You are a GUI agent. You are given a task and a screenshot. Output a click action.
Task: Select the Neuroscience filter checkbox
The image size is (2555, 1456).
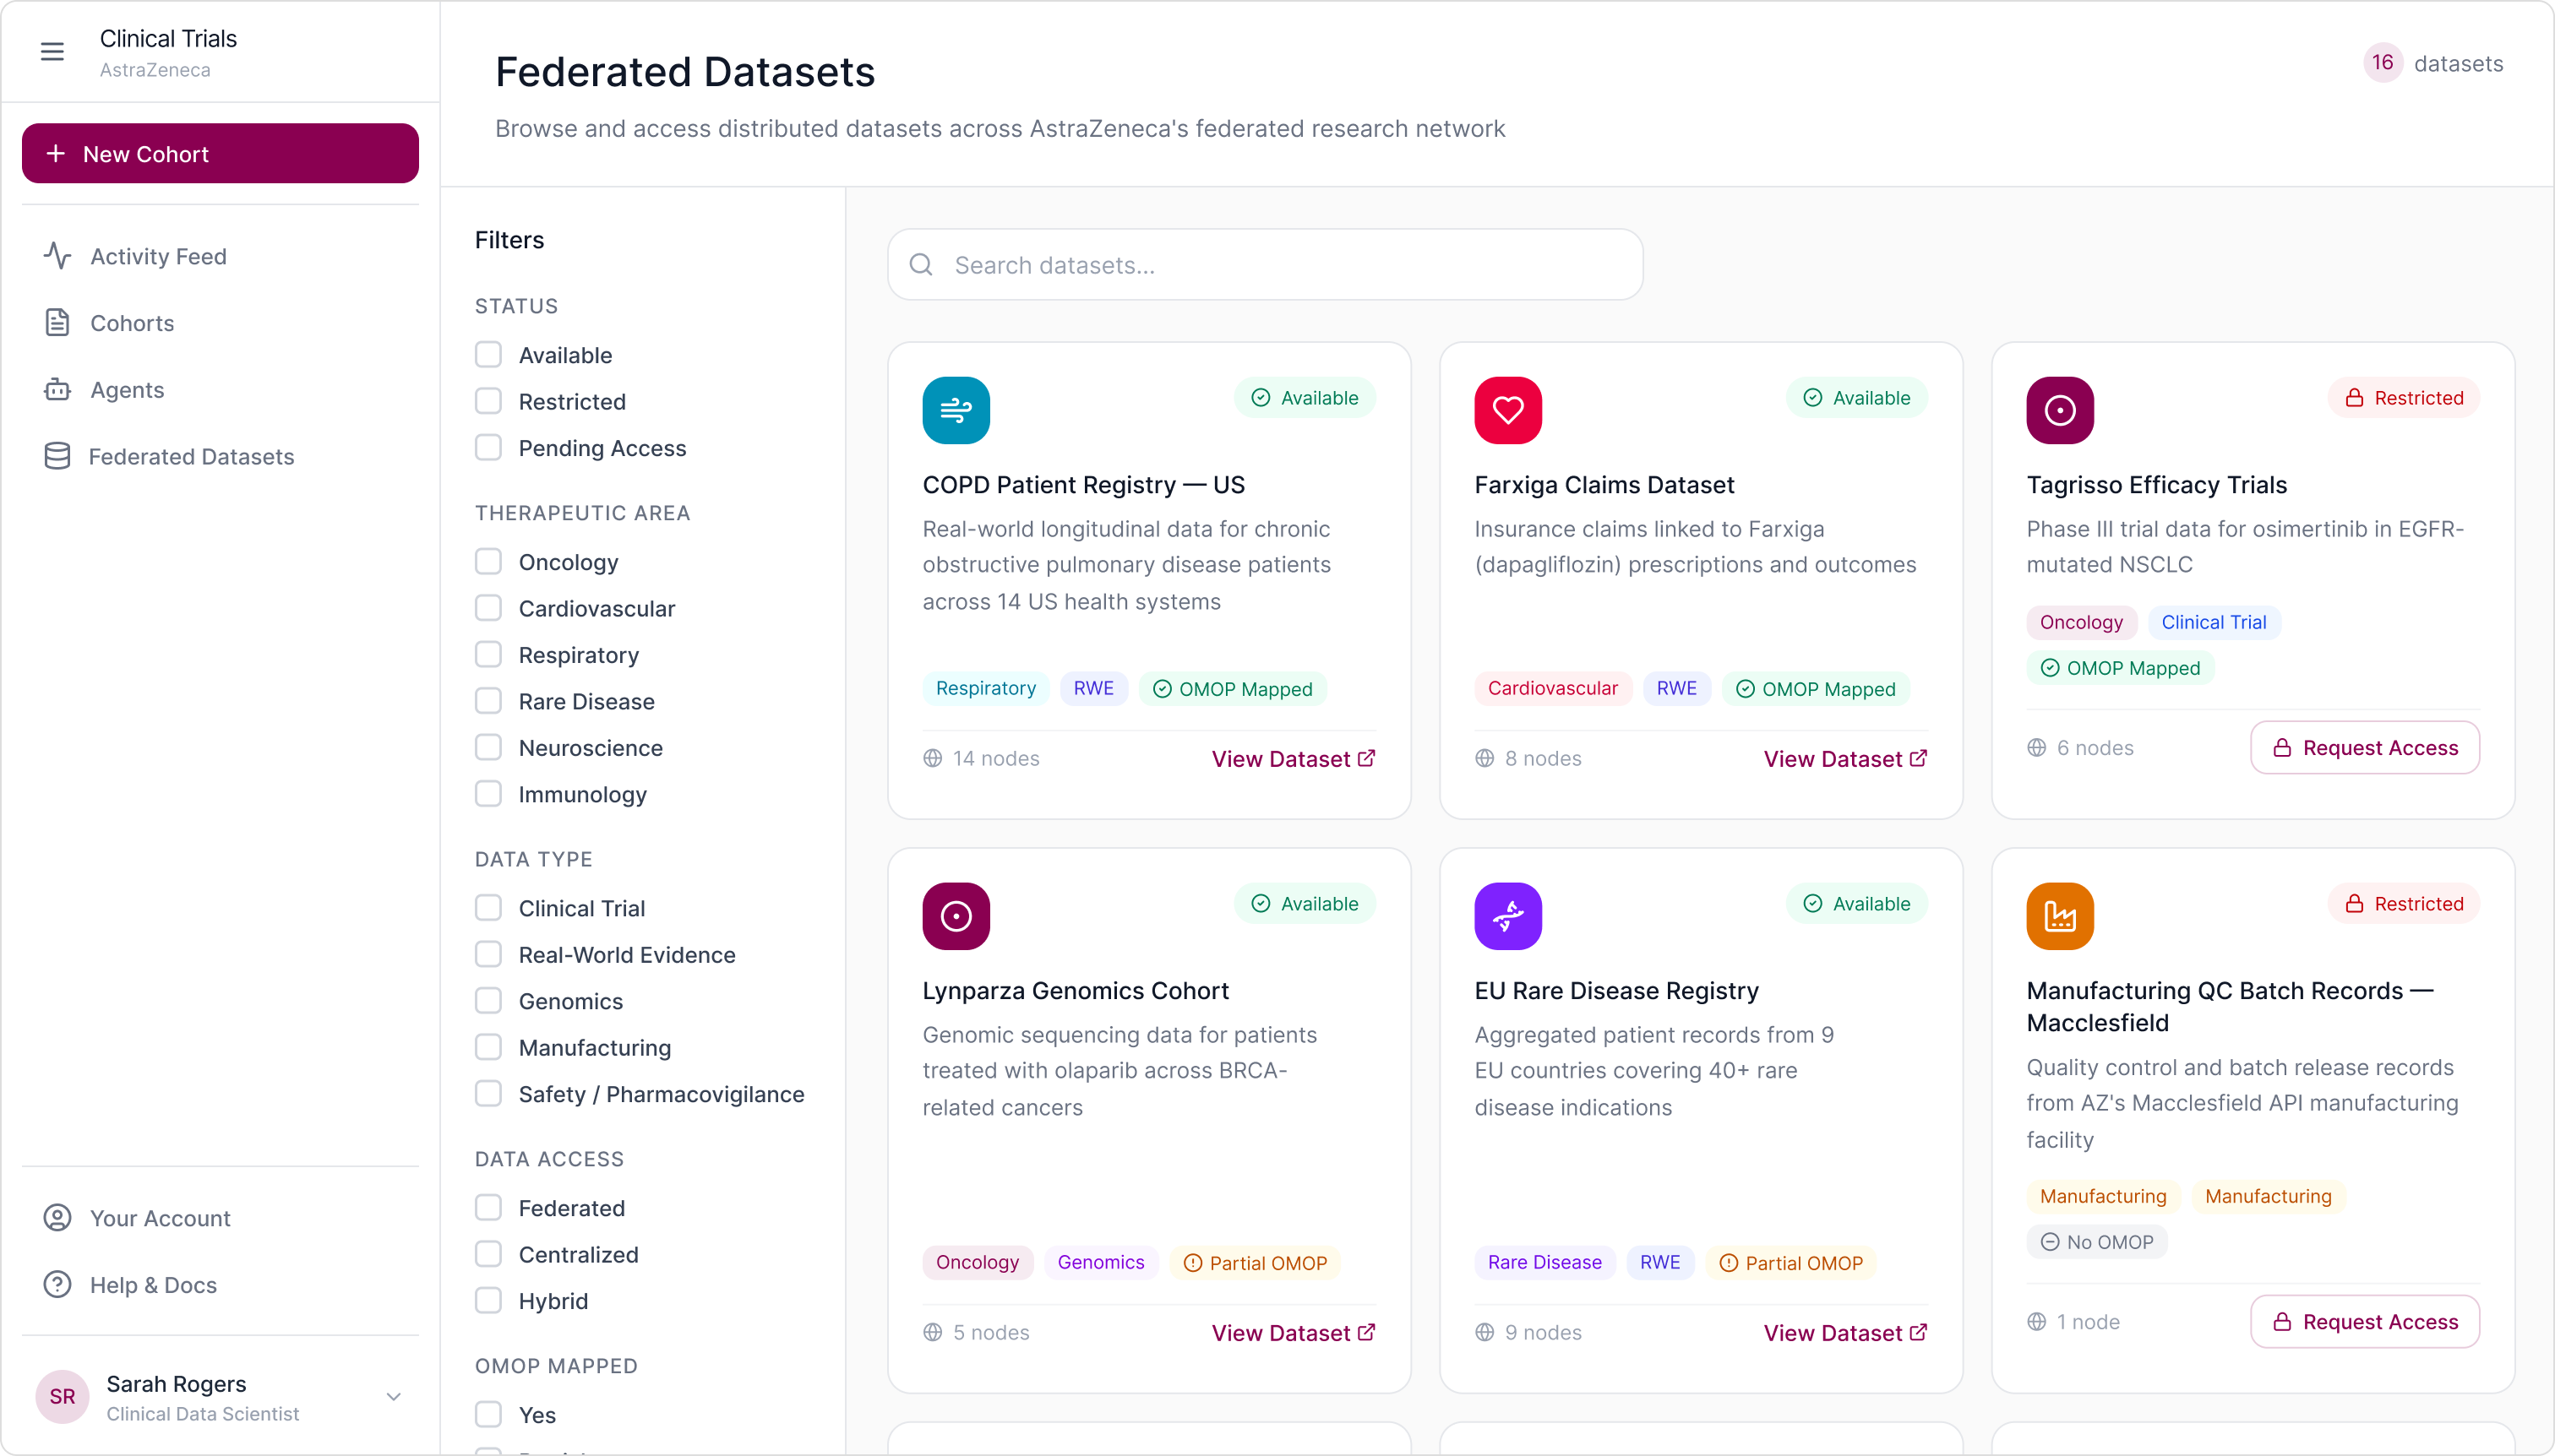point(488,748)
